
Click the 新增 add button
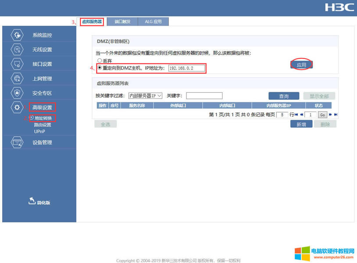[x=301, y=124]
